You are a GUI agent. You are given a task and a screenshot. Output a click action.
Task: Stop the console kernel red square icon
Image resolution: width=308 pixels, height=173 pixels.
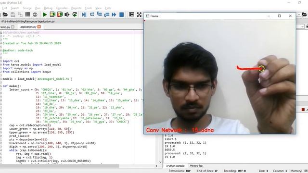click(x=303, y=110)
